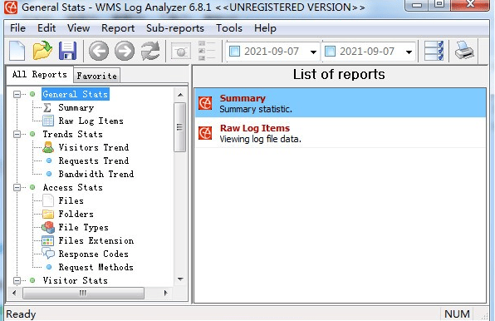This screenshot has height=321, width=495.
Task: Click the red icon of Summary report
Action: (205, 103)
